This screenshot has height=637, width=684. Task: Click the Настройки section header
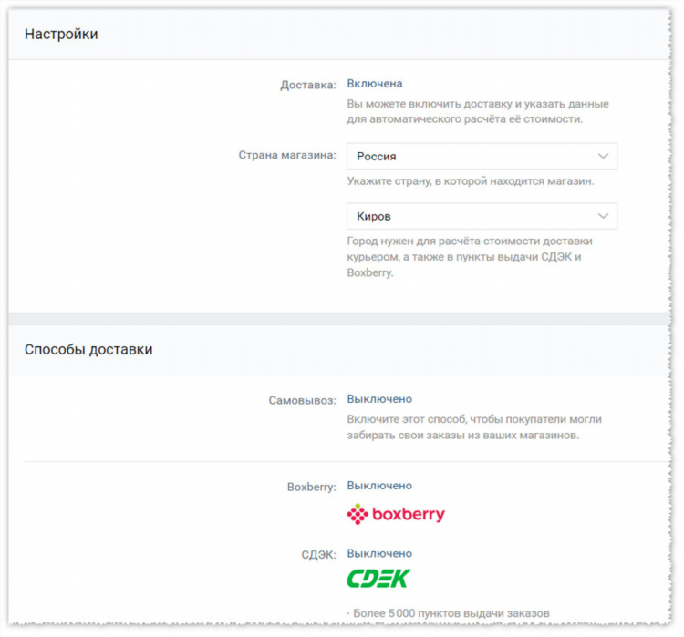(61, 34)
